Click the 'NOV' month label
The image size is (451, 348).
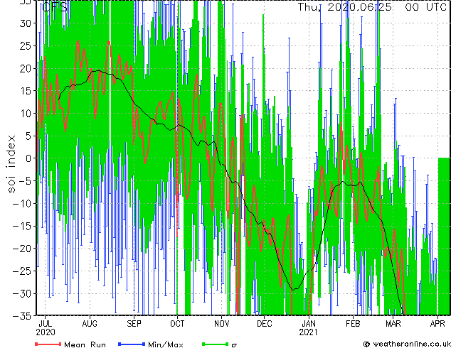tap(222, 324)
